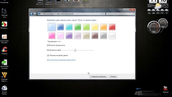
Task: Go back with the blue back arrow
Action: [x=31, y=14]
